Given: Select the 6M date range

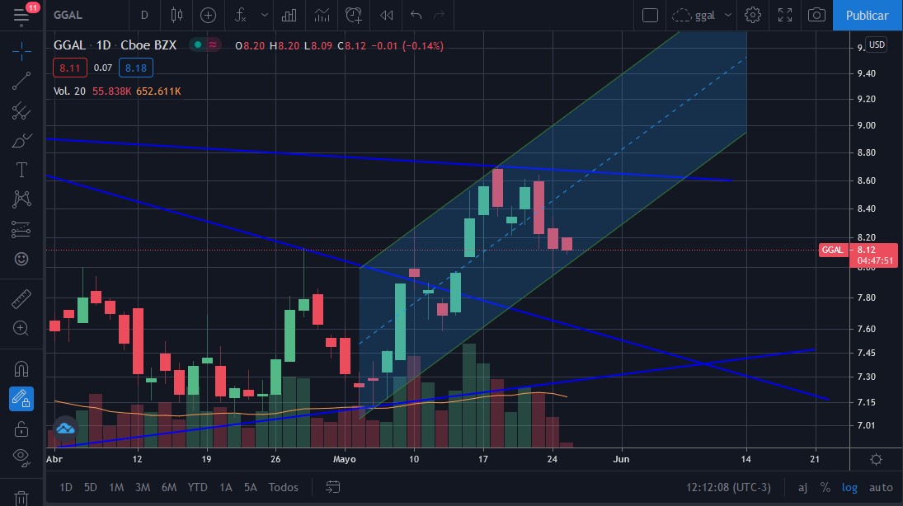Looking at the screenshot, I should [169, 488].
